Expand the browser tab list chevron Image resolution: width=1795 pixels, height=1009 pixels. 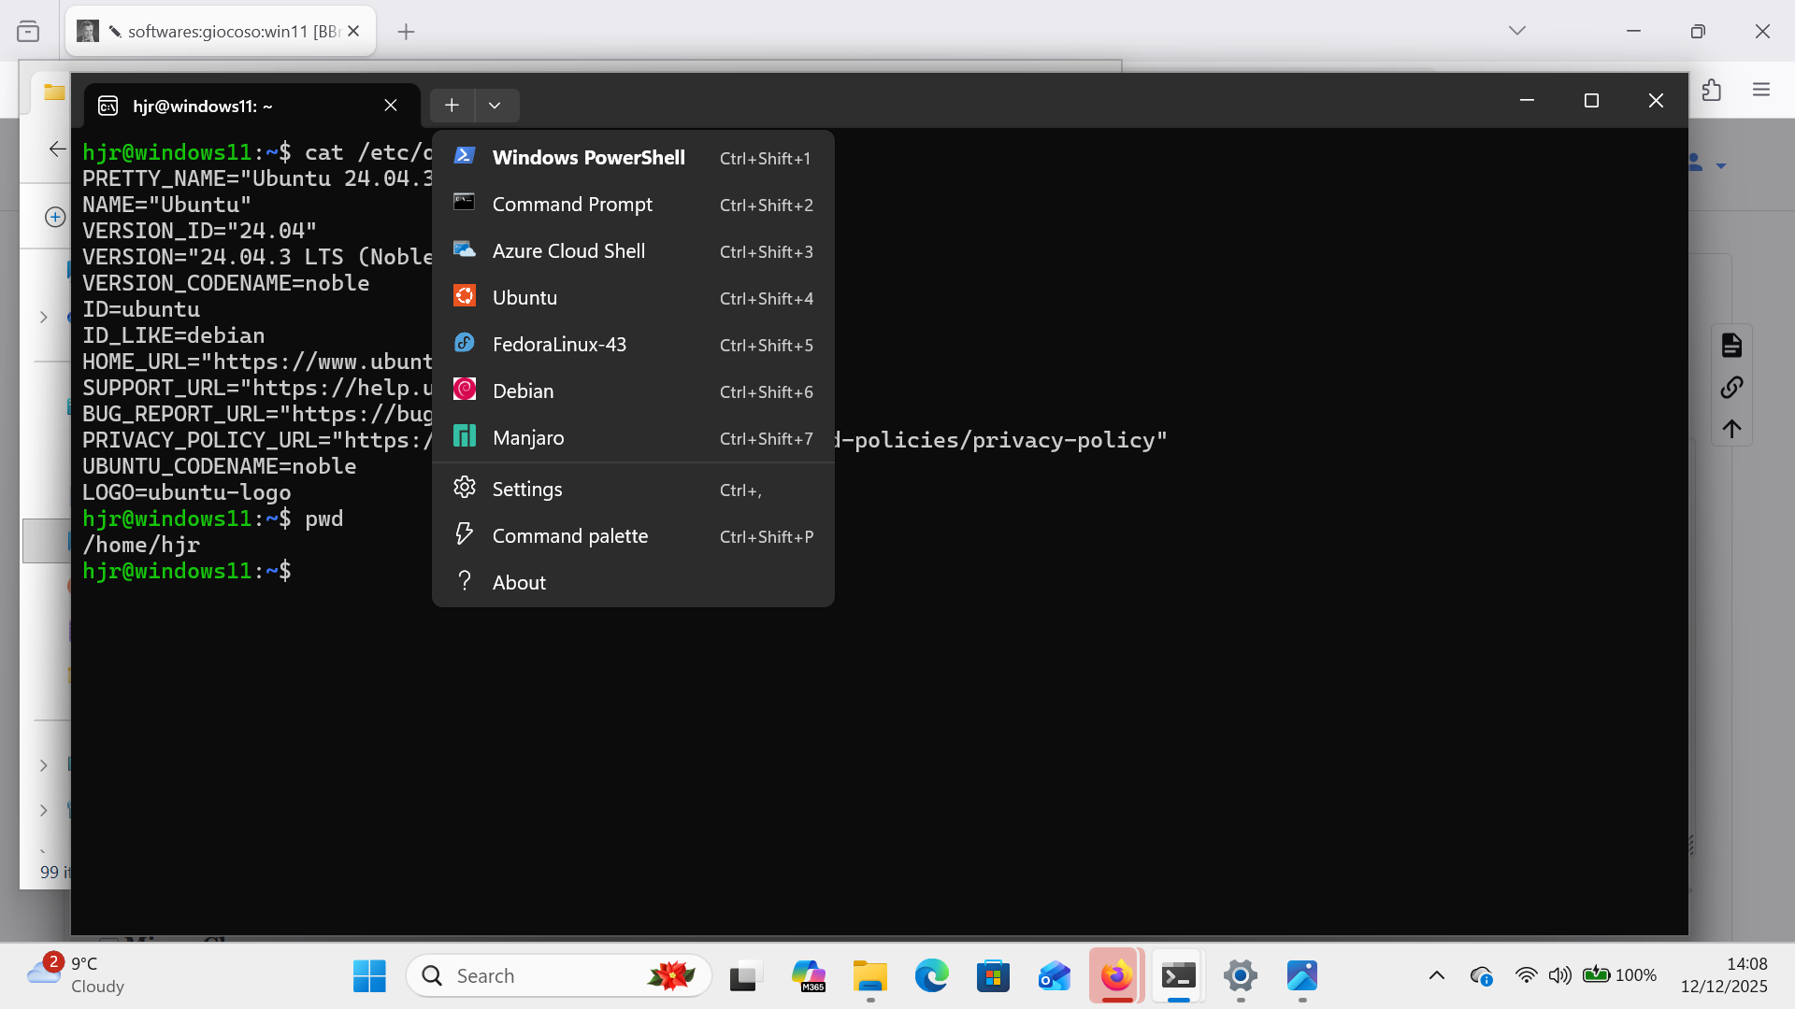(x=1516, y=31)
